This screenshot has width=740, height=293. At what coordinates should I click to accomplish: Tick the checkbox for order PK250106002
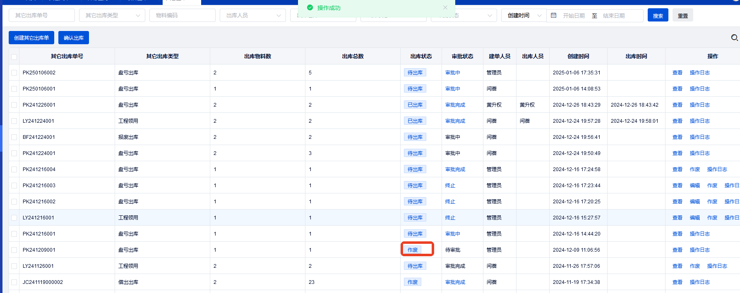(x=14, y=73)
